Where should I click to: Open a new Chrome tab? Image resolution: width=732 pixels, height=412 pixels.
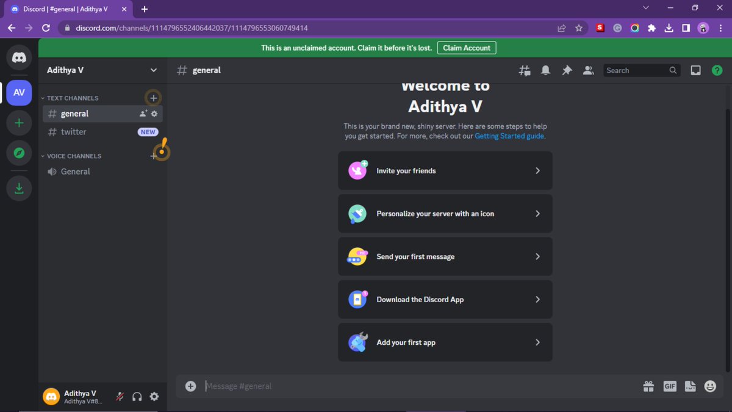[x=145, y=9]
